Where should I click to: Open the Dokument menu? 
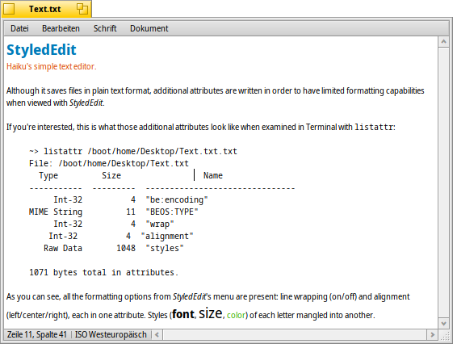click(x=149, y=28)
